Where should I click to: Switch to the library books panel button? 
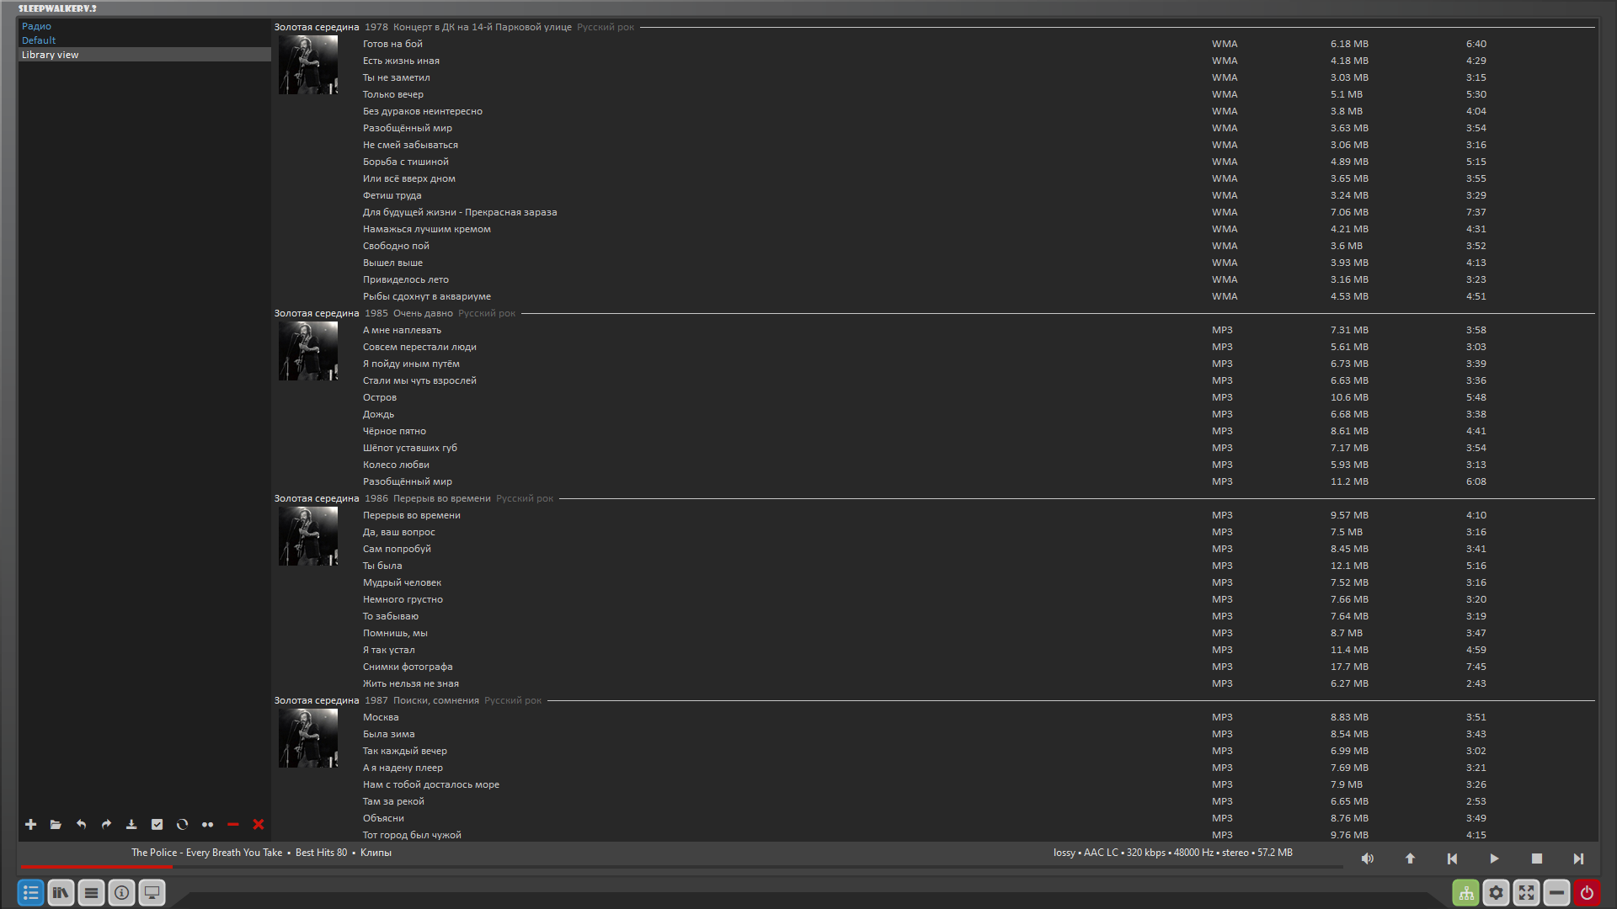click(x=61, y=893)
